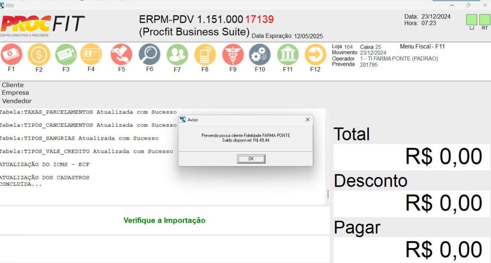Image resolution: width=491 pixels, height=263 pixels.
Task: Click the LJ green status indicator
Action: tap(472, 19)
